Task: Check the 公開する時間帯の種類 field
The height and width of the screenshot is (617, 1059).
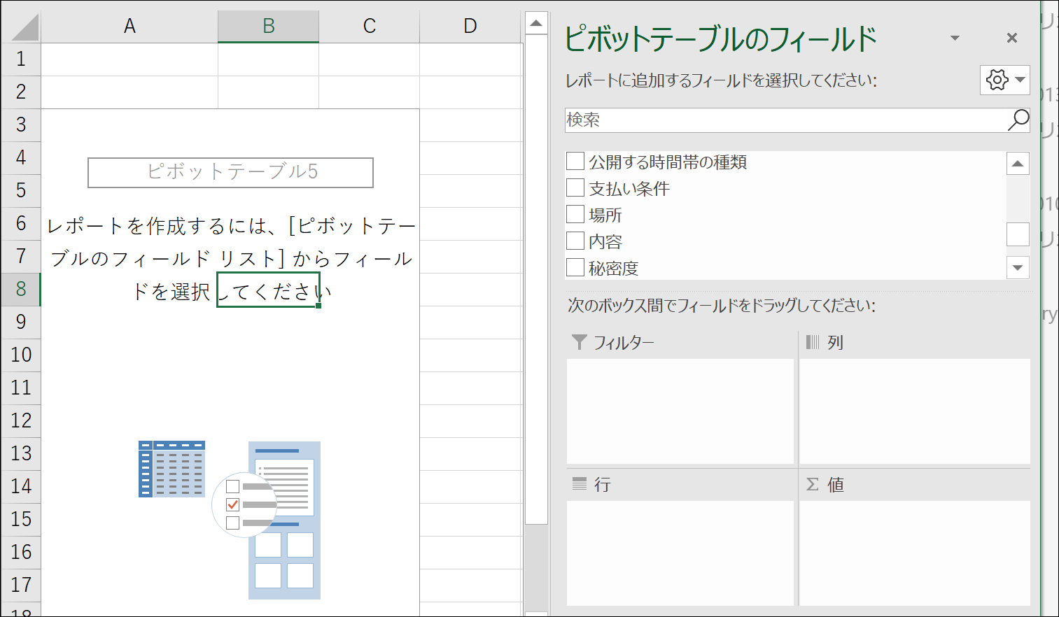Action: (575, 161)
